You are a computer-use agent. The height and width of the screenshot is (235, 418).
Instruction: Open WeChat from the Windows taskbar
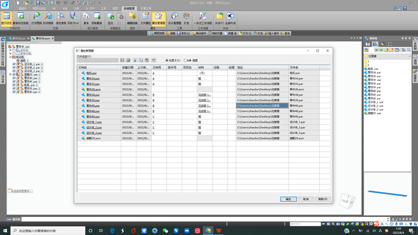165,230
